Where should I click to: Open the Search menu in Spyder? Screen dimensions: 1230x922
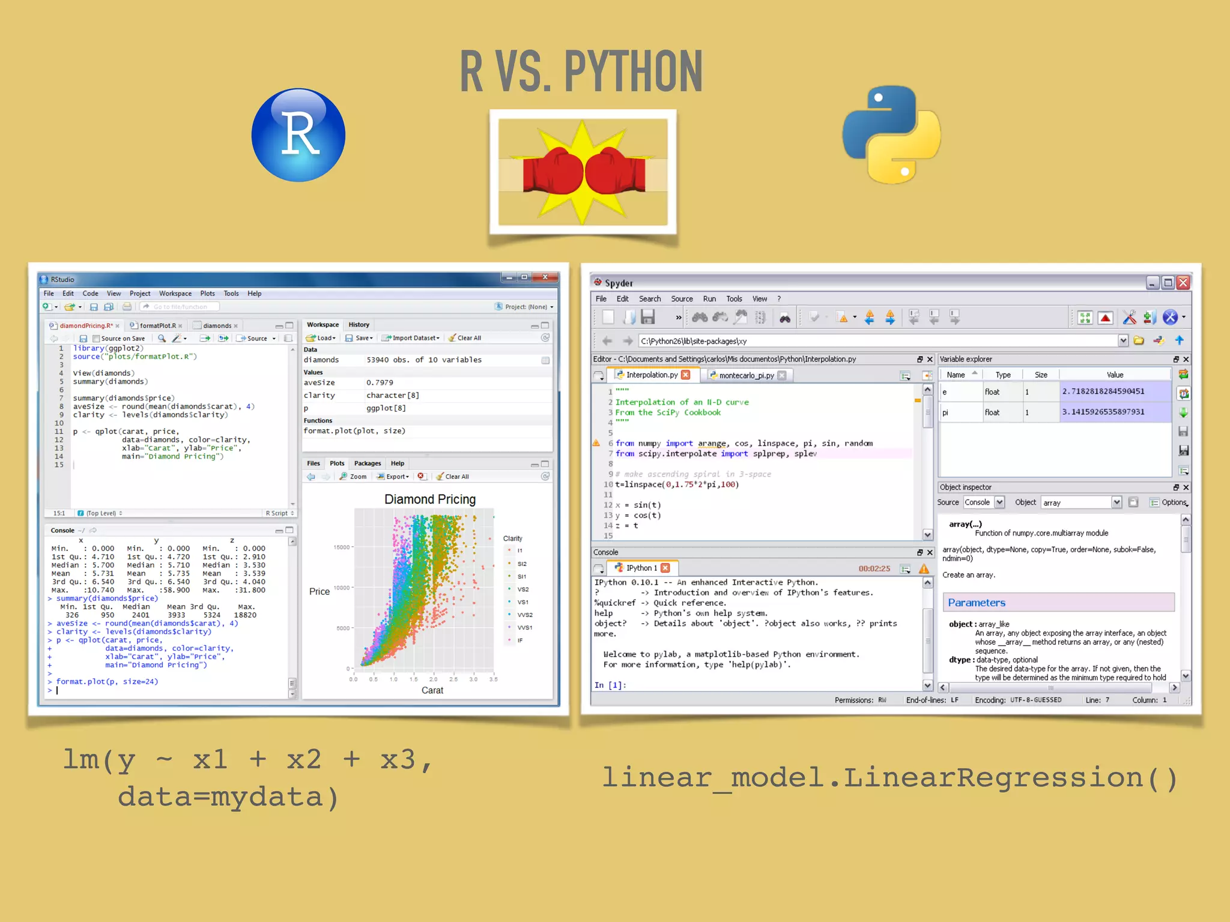click(650, 298)
